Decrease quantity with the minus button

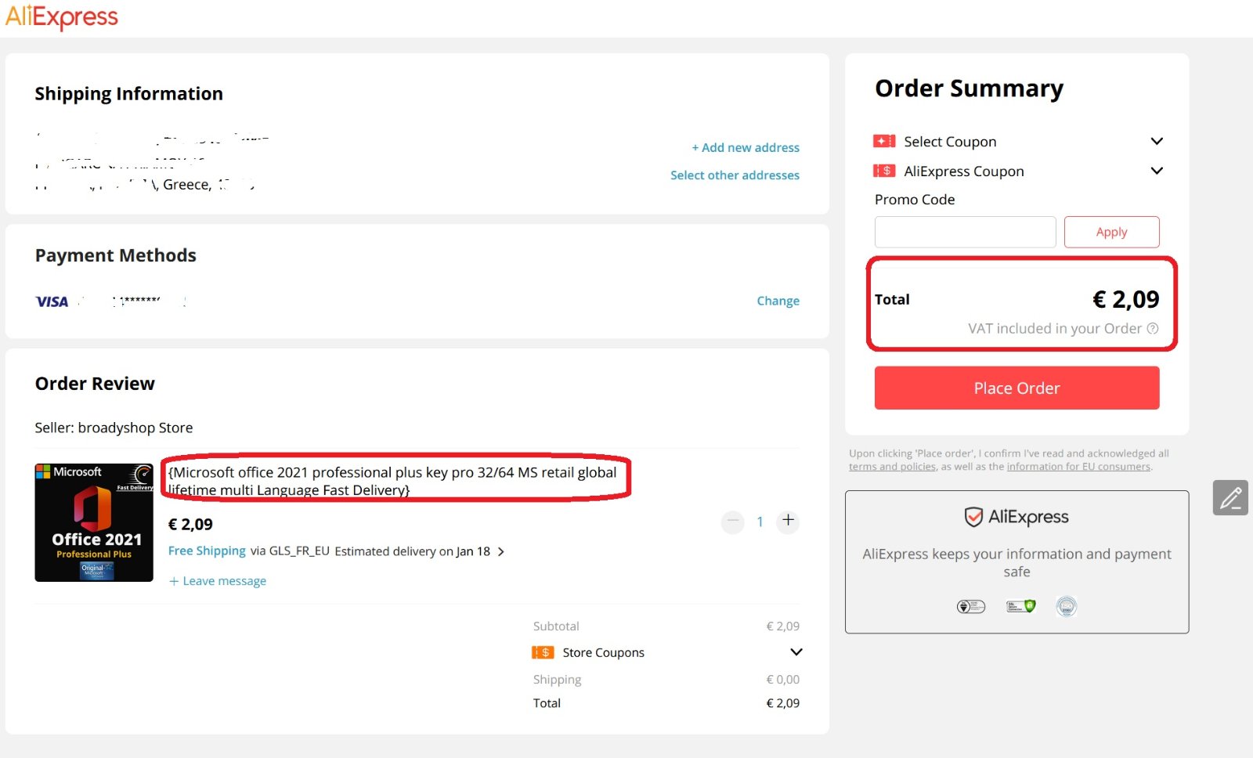point(732,522)
